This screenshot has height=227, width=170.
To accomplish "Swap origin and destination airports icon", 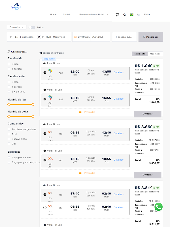I will (x=39, y=37).
